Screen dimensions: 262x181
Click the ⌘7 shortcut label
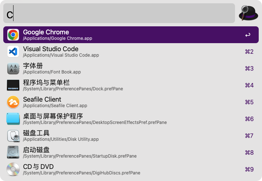(249, 136)
